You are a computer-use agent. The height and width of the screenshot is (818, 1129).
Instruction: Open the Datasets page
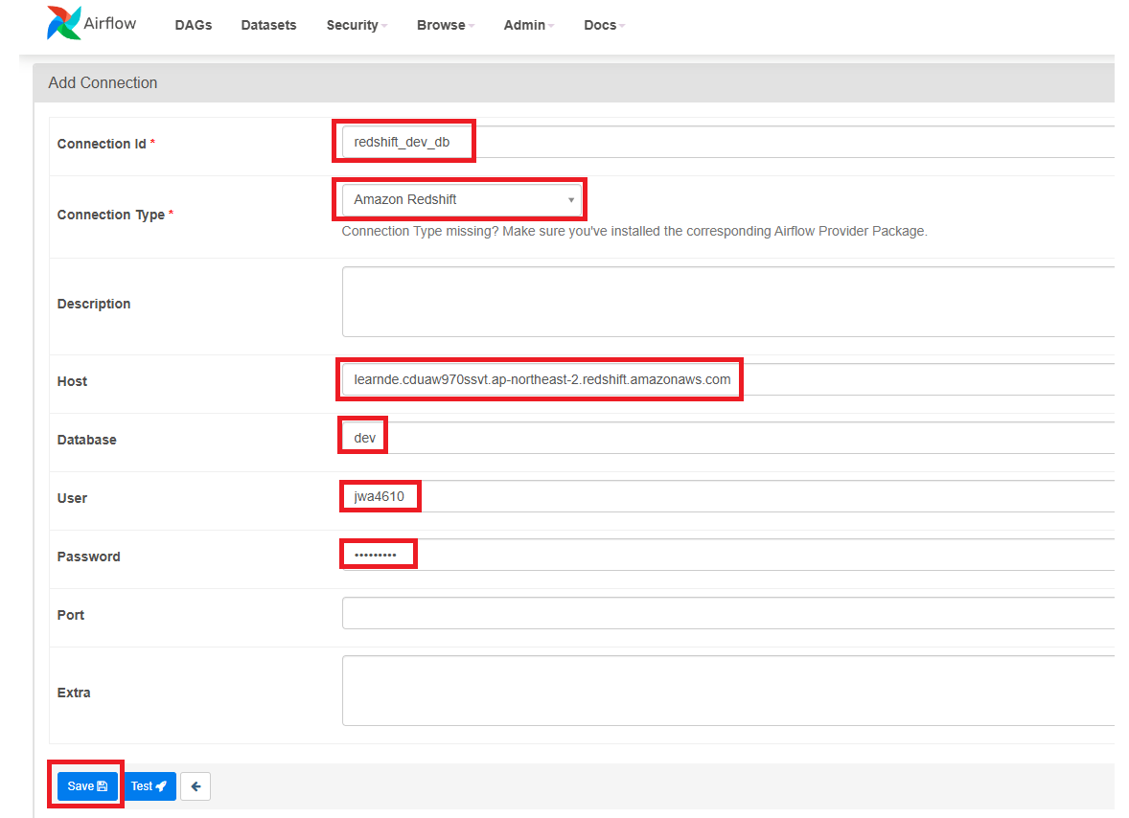click(268, 25)
